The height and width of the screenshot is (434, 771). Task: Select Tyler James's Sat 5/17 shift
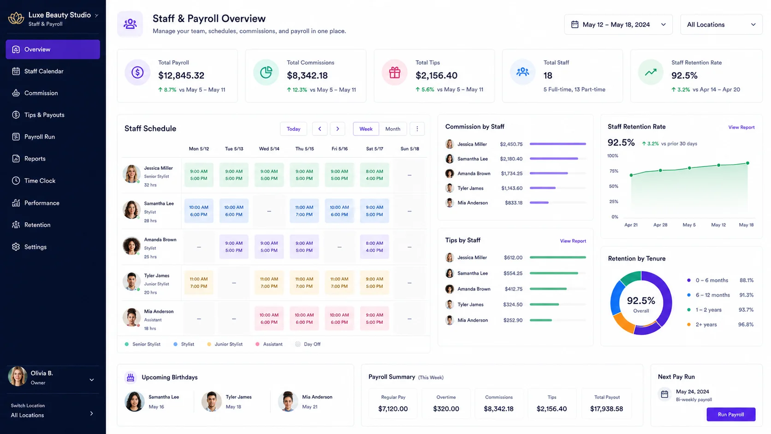[374, 283]
